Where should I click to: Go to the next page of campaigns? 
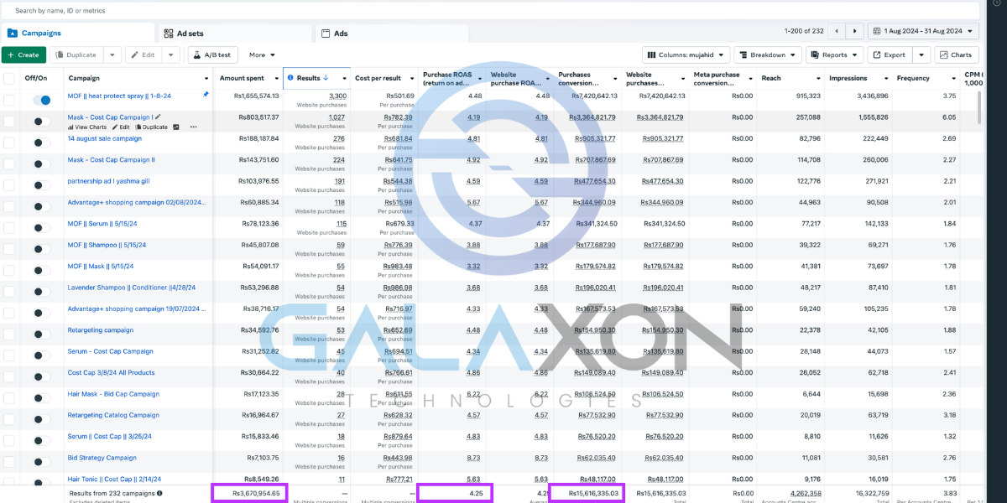pyautogui.click(x=854, y=31)
